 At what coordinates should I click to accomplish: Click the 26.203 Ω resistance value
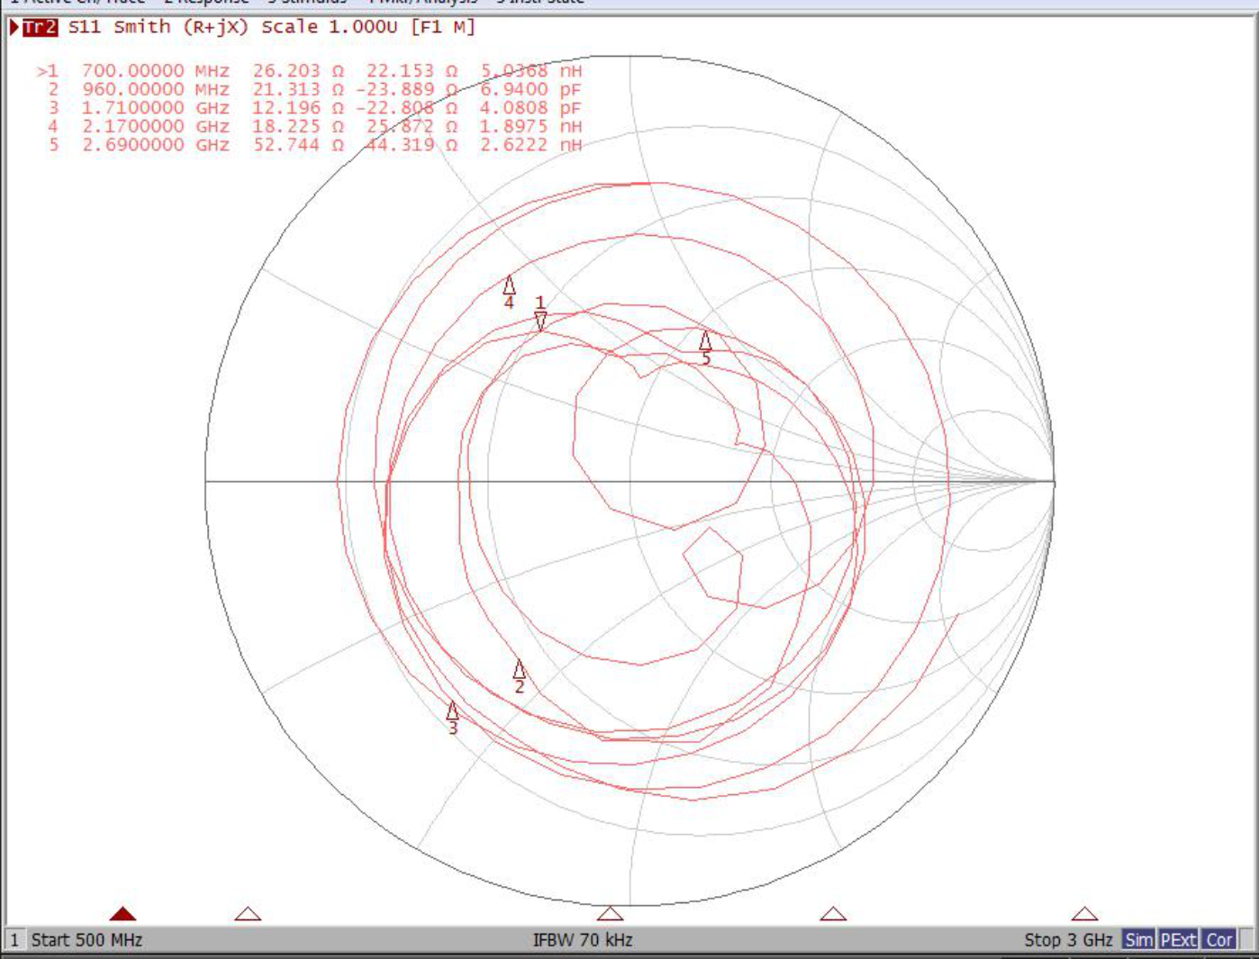click(x=298, y=70)
